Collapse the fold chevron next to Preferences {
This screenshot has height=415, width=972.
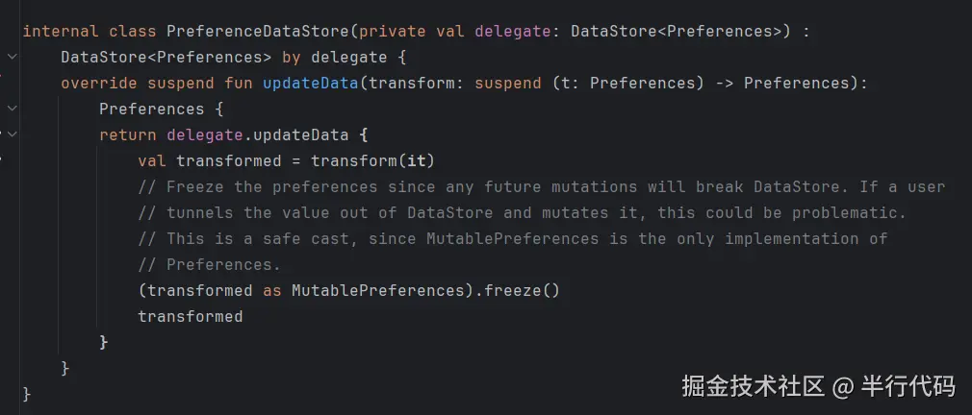(12, 109)
